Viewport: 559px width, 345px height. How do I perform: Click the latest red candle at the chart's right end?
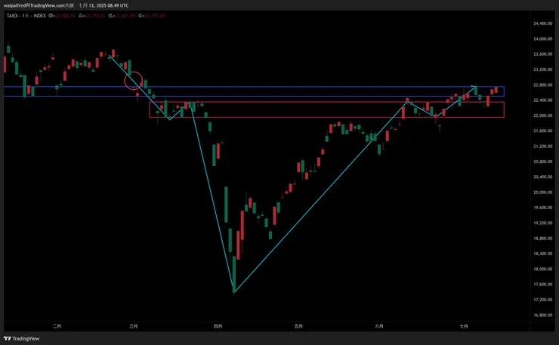click(496, 90)
